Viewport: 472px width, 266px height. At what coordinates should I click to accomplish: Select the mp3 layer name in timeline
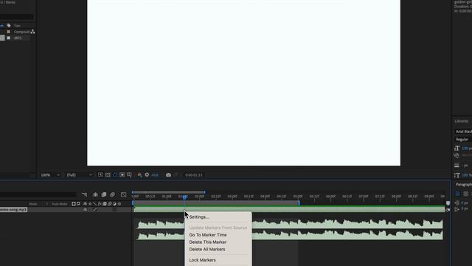click(13, 209)
